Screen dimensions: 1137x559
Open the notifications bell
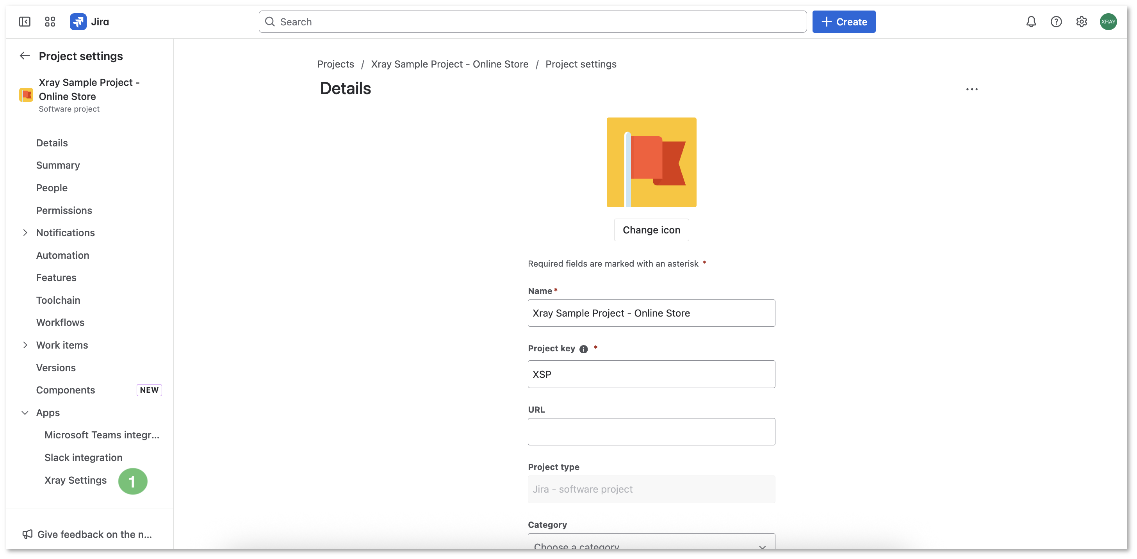click(1031, 21)
